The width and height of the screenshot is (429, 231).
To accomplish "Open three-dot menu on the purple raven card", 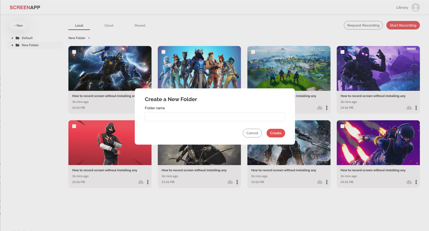I will point(416,108).
